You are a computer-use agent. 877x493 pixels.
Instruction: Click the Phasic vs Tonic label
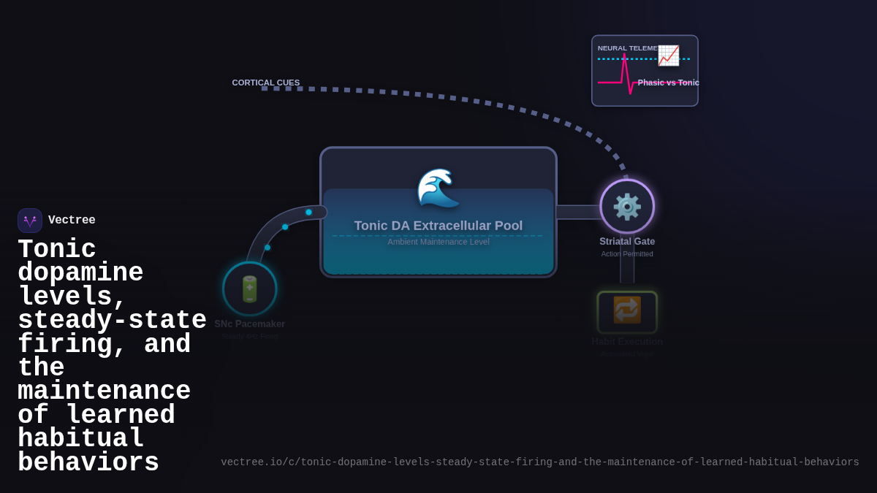coord(668,83)
